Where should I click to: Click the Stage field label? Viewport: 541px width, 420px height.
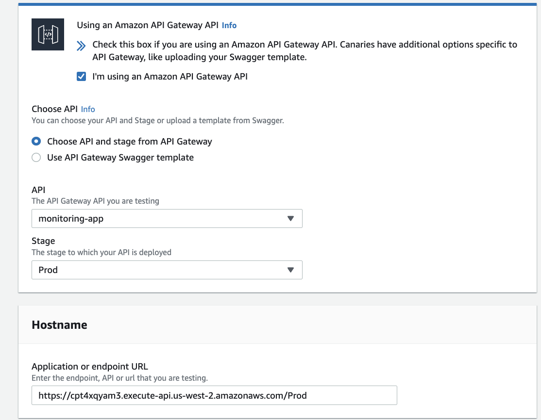tap(43, 241)
